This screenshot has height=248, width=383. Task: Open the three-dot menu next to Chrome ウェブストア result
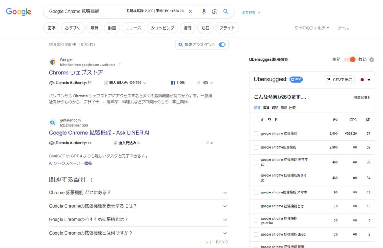(120, 65)
